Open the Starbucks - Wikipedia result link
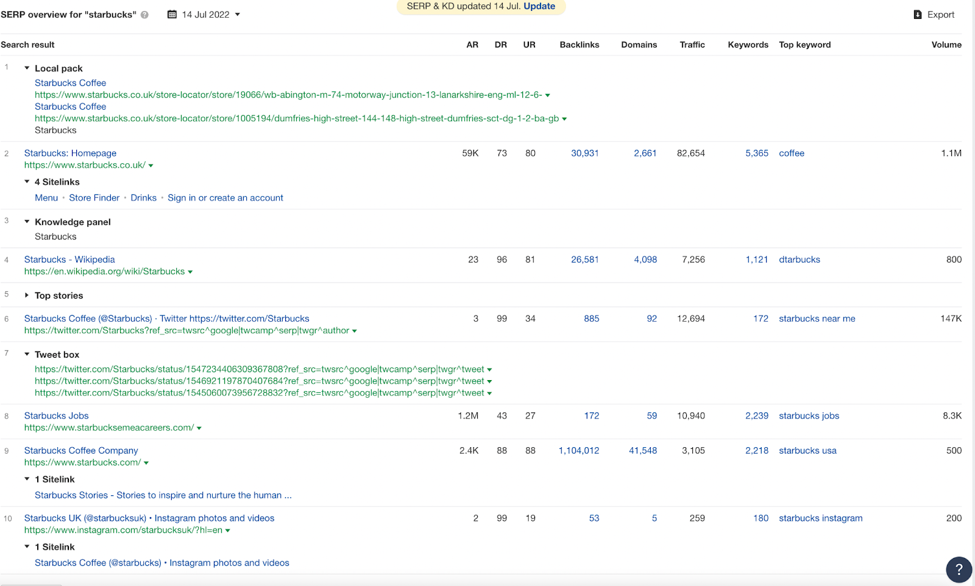The height and width of the screenshot is (586, 975). pos(69,259)
